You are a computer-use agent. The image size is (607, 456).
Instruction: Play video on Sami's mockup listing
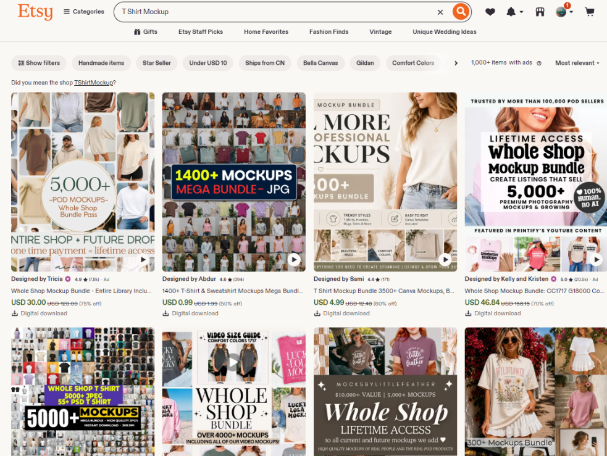pos(445,260)
